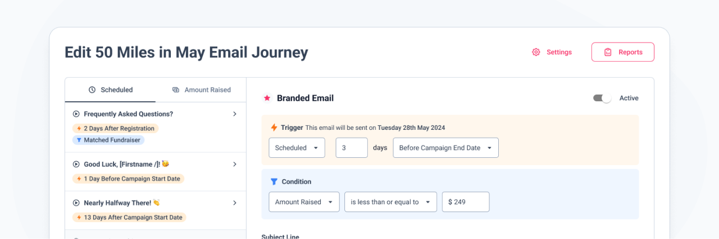This screenshot has height=239, width=719.
Task: Toggle the Active switch off
Action: [602, 98]
